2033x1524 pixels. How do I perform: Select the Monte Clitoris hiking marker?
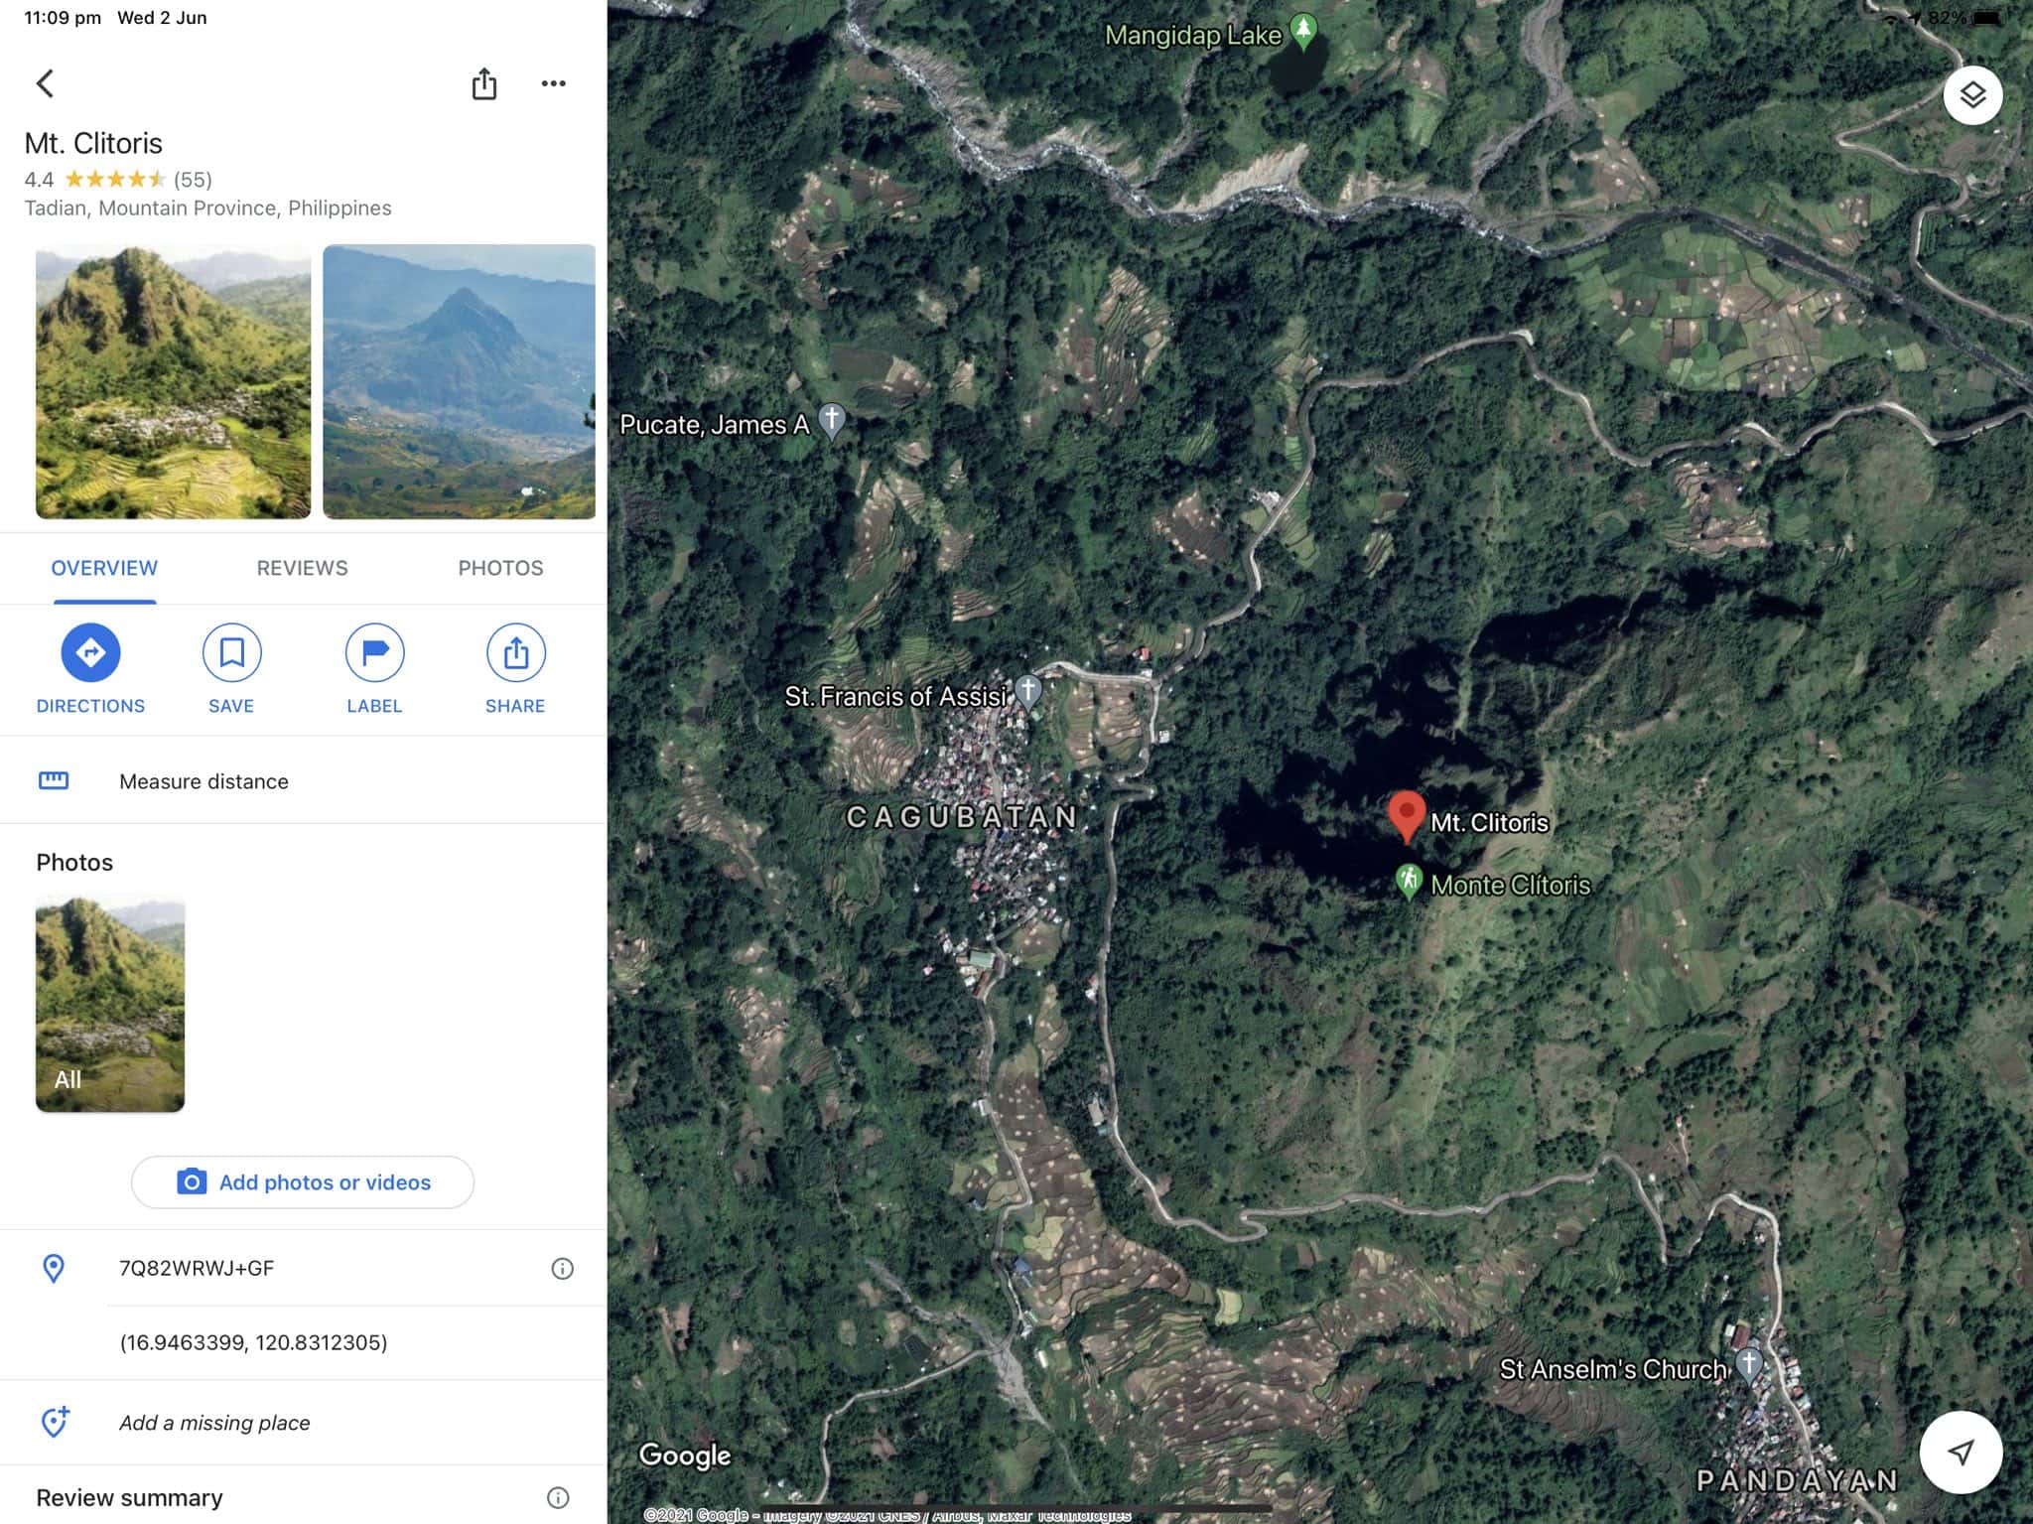pyautogui.click(x=1408, y=881)
